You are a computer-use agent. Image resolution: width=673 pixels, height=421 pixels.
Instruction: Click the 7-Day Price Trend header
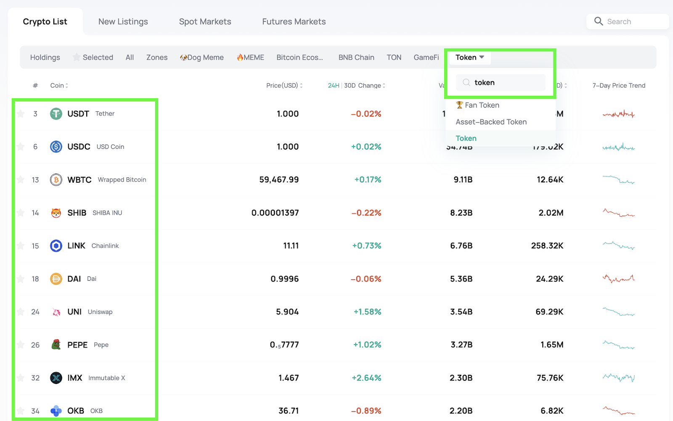click(x=619, y=86)
